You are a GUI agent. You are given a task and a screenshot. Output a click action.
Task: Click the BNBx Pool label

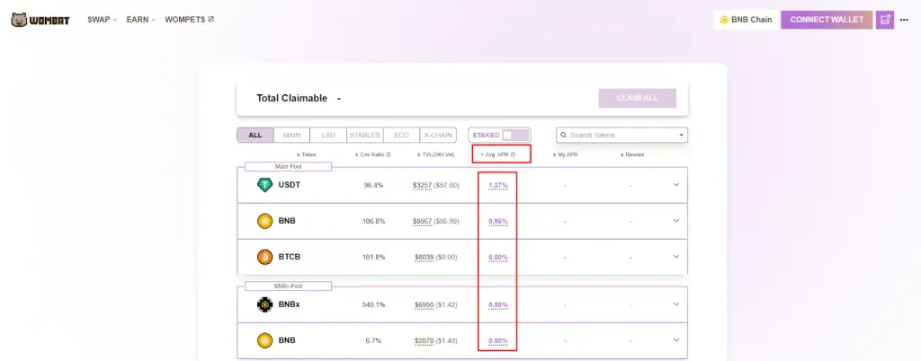pyautogui.click(x=288, y=286)
